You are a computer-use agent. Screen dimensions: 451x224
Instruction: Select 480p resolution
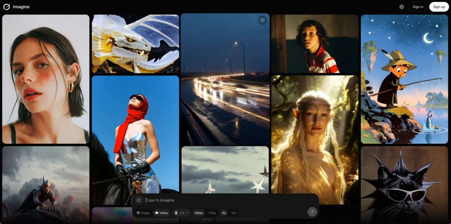tap(199, 213)
